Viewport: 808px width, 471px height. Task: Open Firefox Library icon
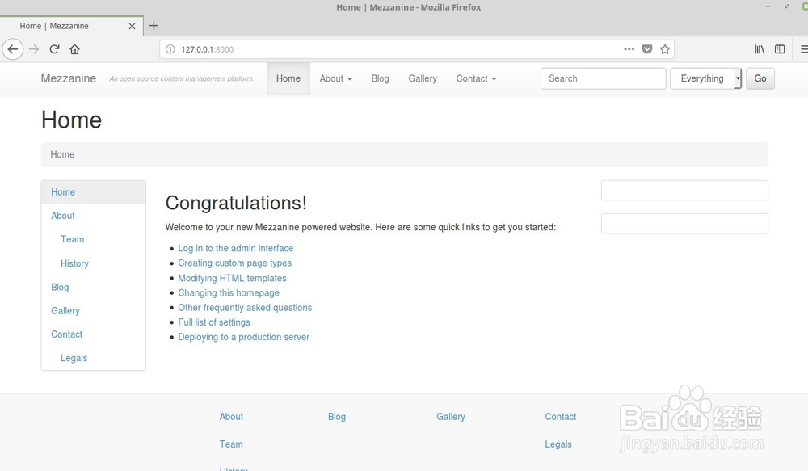pos(760,49)
